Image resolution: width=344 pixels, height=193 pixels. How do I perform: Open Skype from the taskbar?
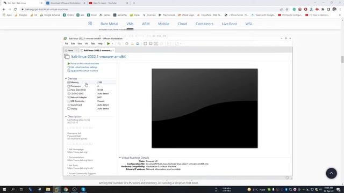click(x=83, y=189)
